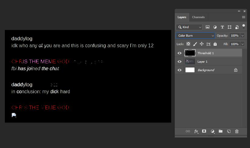This screenshot has width=250, height=148.
Task: Create new fill or adjustment layer icon
Action: click(x=212, y=131)
